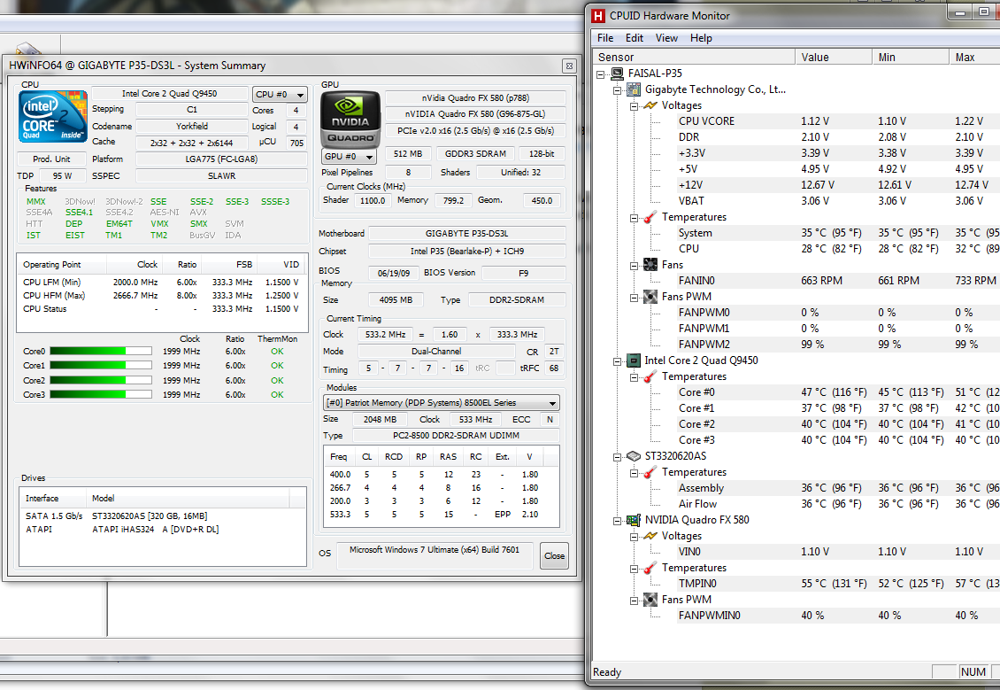
Task: Click the motherboard Temperatures thermometer icon
Action: coord(650,217)
